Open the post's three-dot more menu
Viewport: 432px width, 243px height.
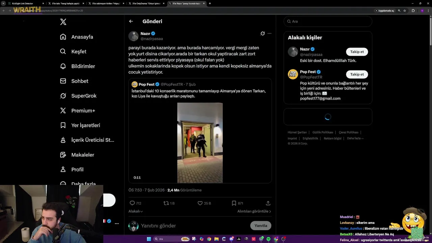click(269, 33)
